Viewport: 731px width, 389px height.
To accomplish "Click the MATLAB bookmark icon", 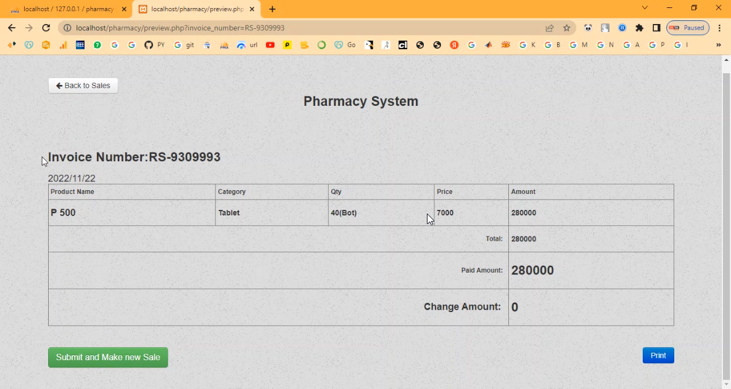I will pyautogui.click(x=489, y=45).
